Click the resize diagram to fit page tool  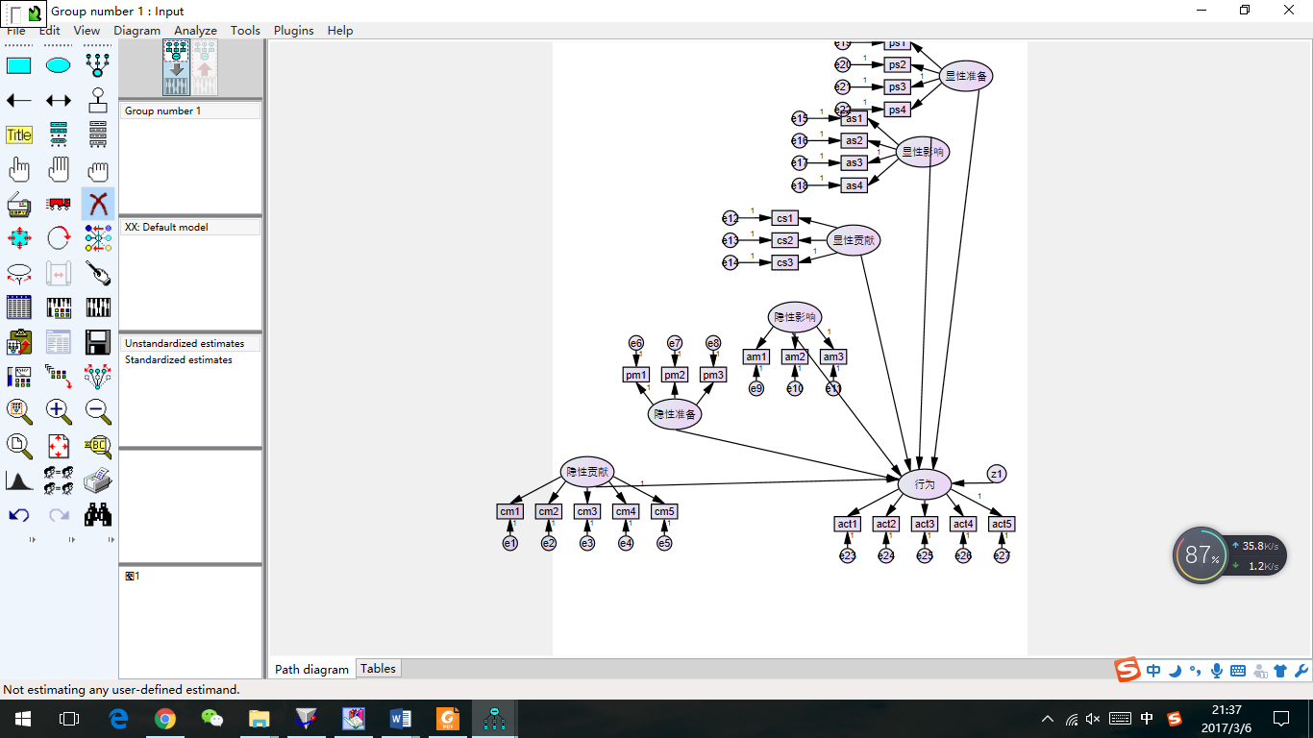(x=59, y=446)
